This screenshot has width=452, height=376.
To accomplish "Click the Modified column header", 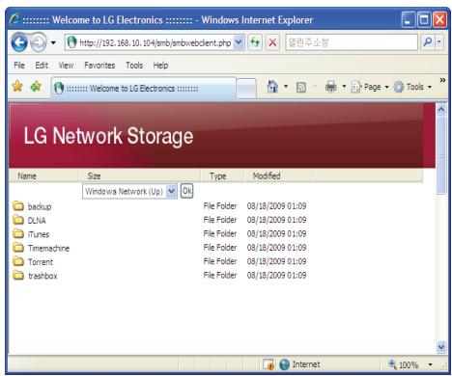I will pyautogui.click(x=267, y=175).
